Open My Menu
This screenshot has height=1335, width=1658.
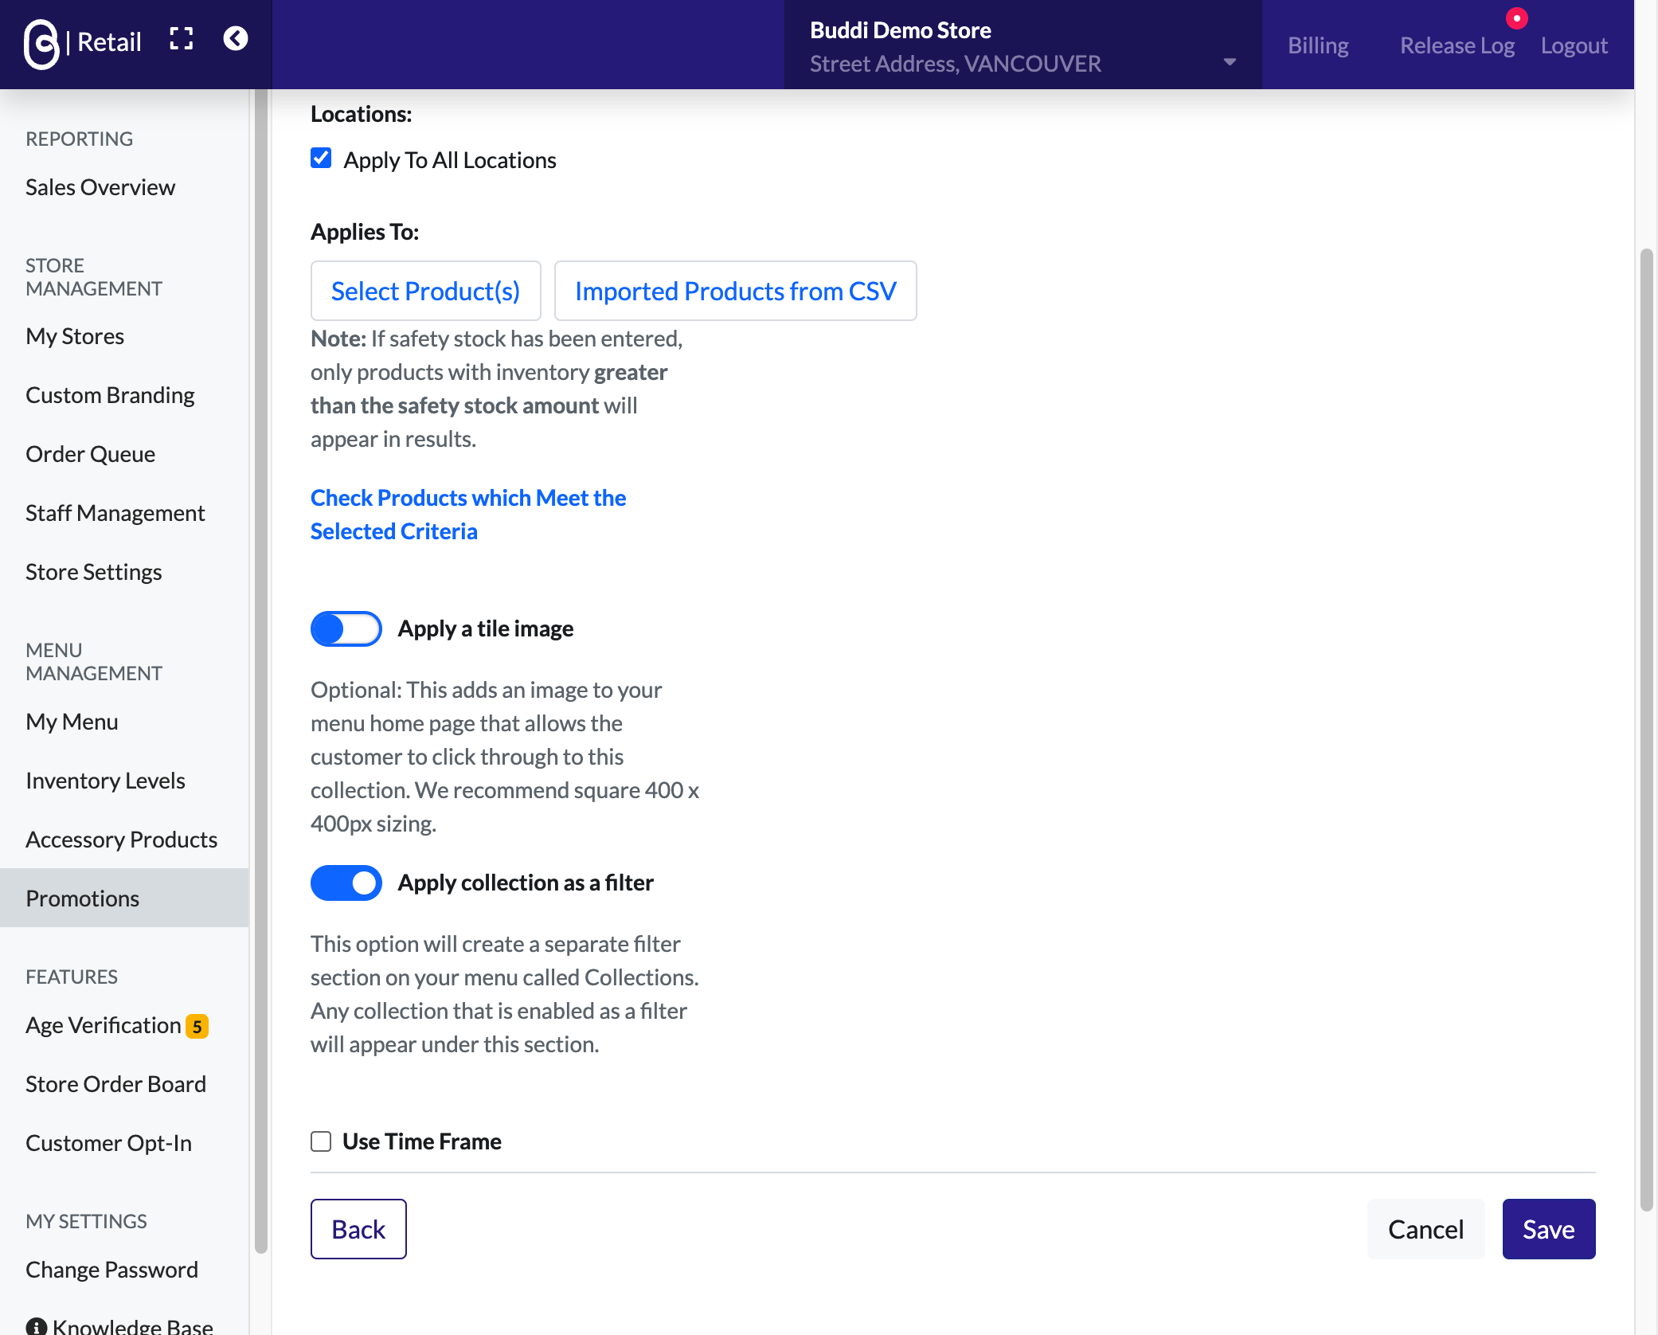(x=72, y=722)
